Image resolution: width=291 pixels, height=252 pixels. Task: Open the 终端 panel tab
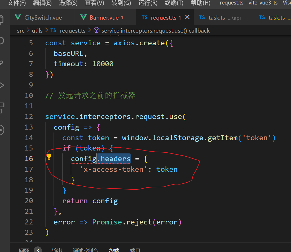[x=114, y=250]
